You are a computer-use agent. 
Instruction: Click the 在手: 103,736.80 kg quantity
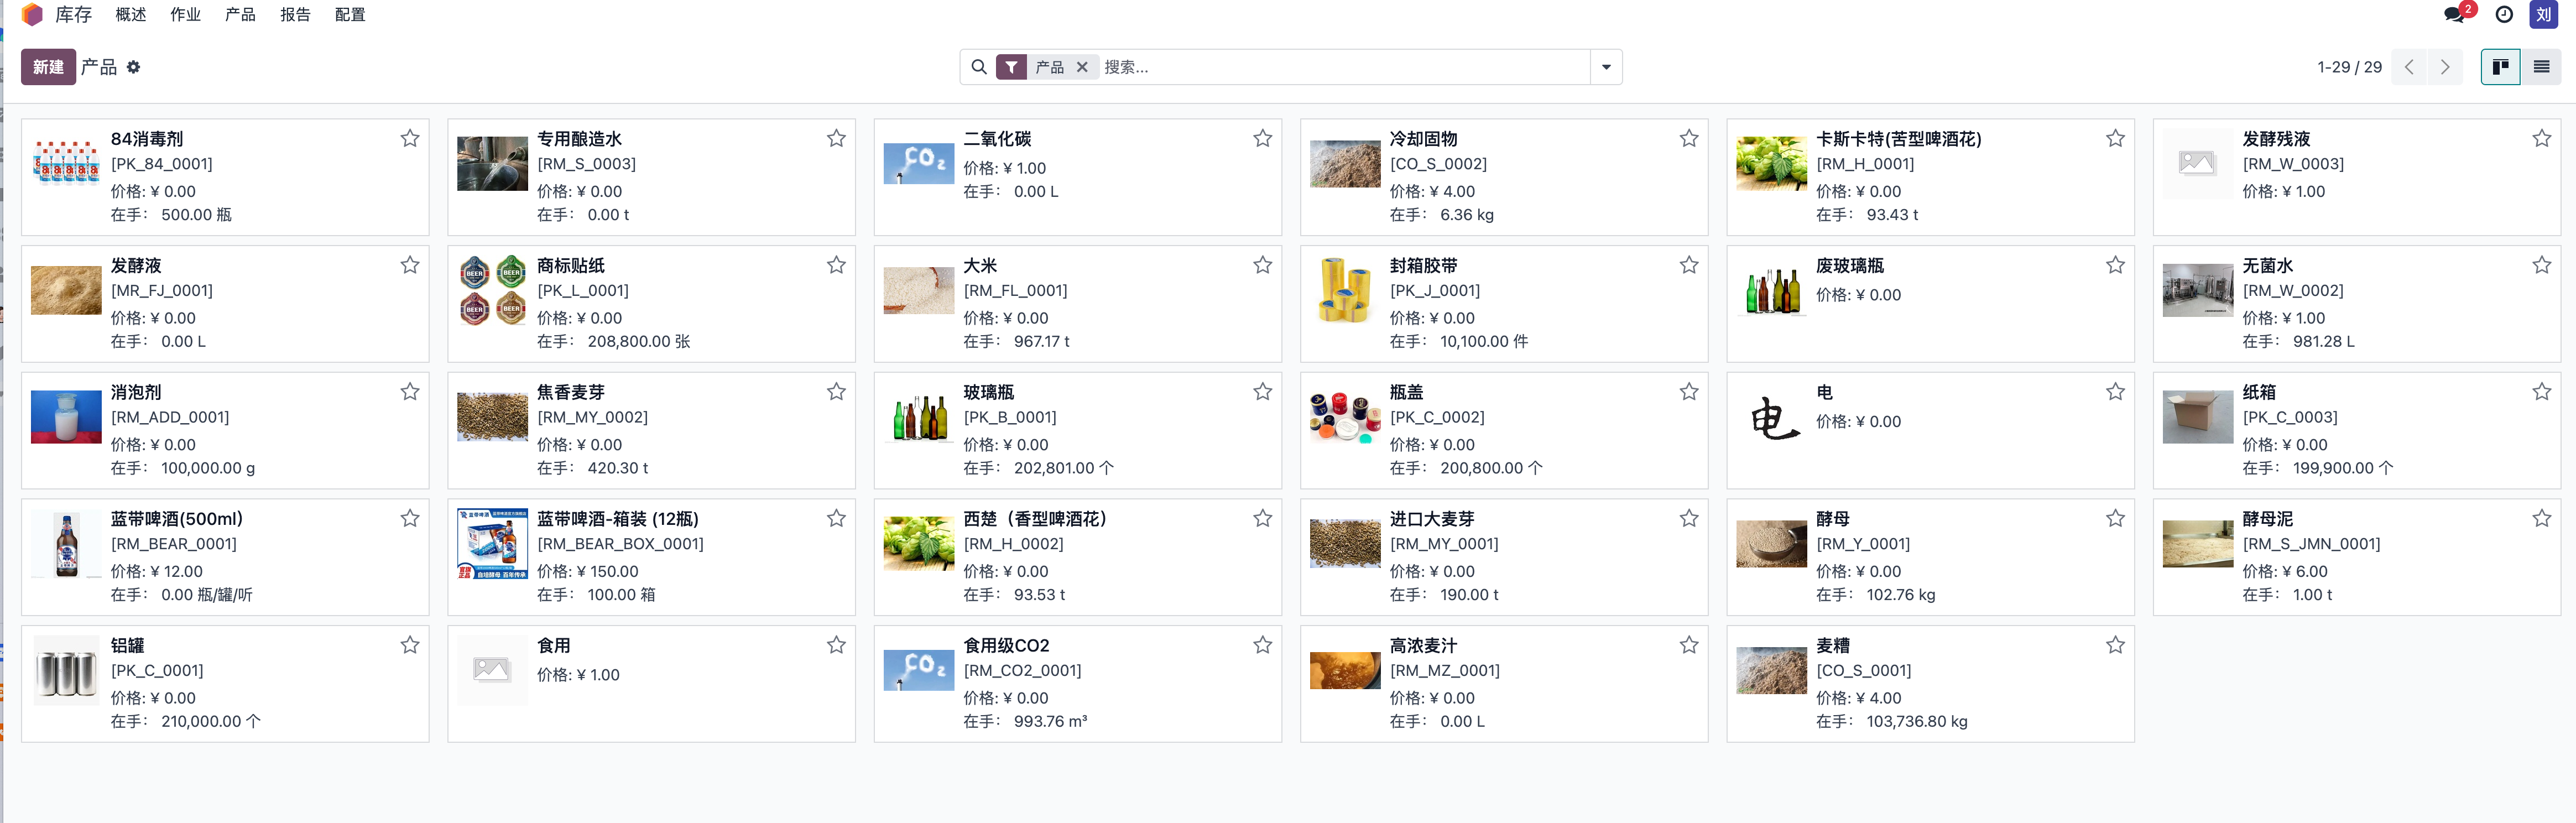click(x=1891, y=721)
